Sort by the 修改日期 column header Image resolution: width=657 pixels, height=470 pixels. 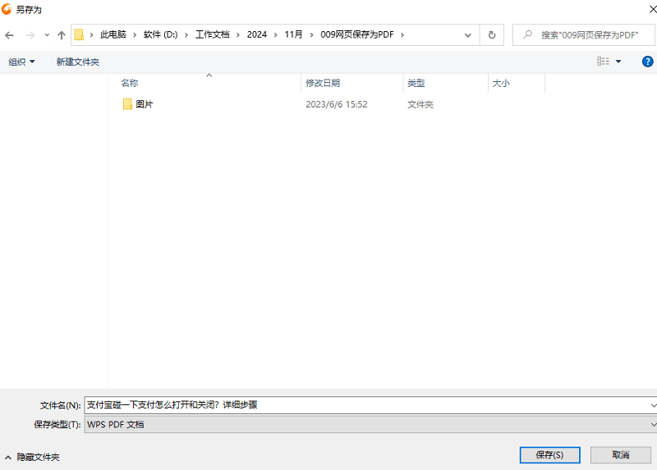pyautogui.click(x=323, y=83)
